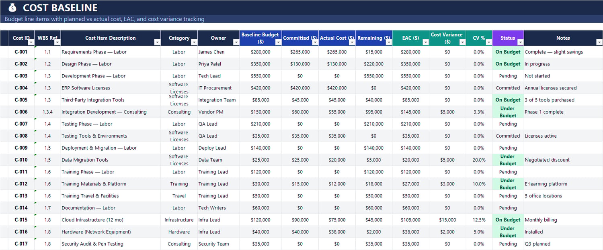Select the 'Negotiated discount' note
603x250 pixels.
[x=563, y=160]
